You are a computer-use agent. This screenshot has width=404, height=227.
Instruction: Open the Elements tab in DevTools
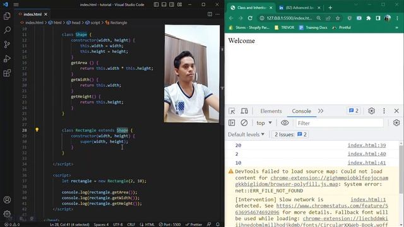271,111
